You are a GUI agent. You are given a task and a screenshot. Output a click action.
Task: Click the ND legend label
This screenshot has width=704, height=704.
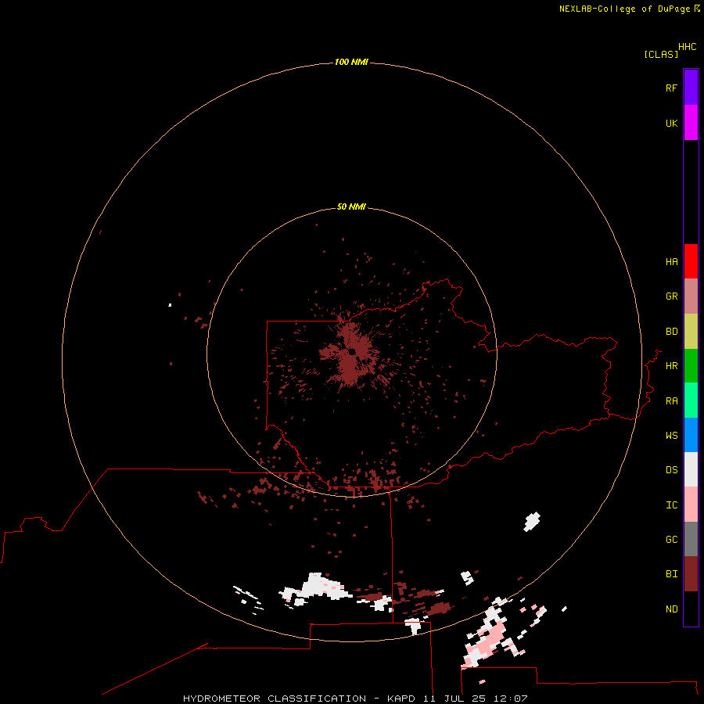click(671, 609)
